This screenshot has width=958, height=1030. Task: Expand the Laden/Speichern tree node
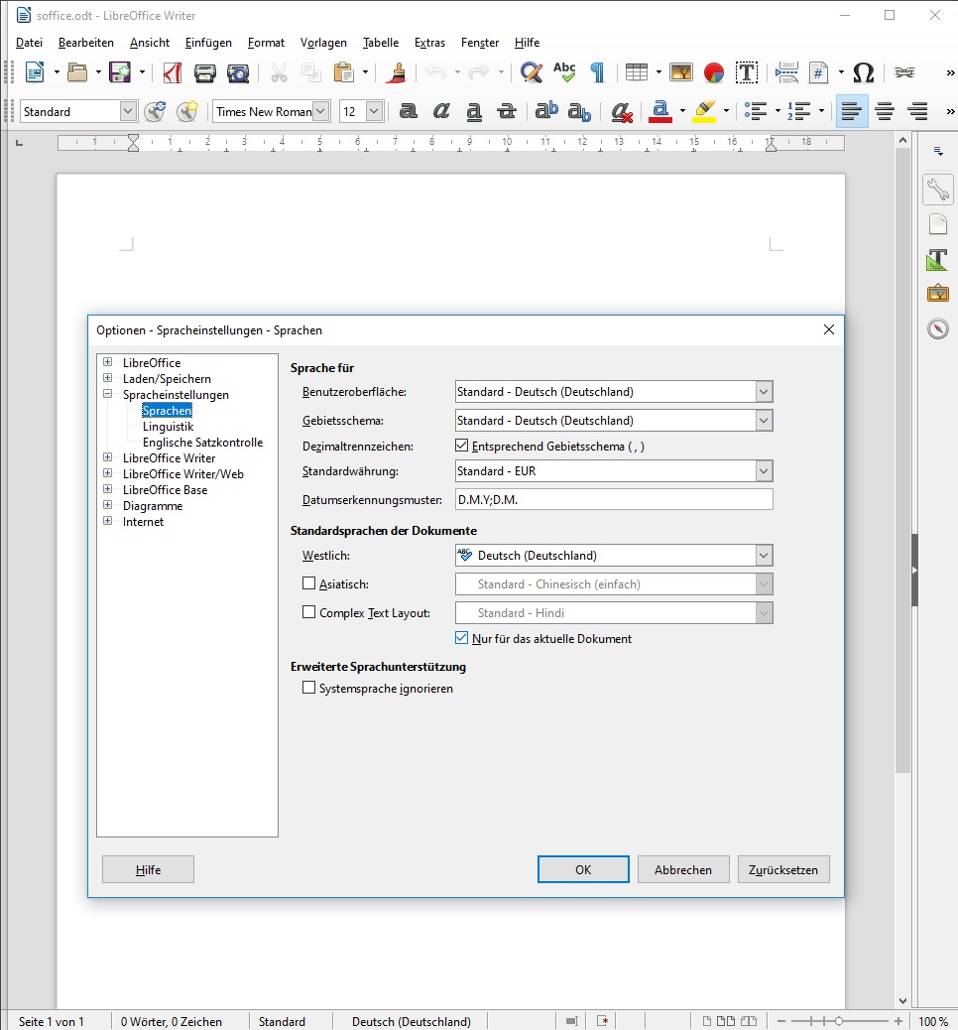pos(108,378)
